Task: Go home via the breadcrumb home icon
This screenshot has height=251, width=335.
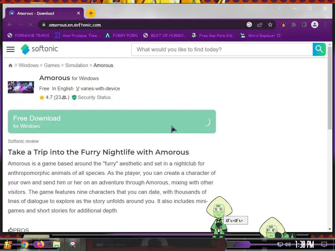Action: tap(10, 65)
